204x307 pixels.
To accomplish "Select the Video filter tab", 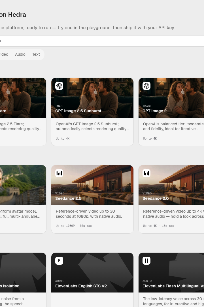I will (x=4, y=54).
